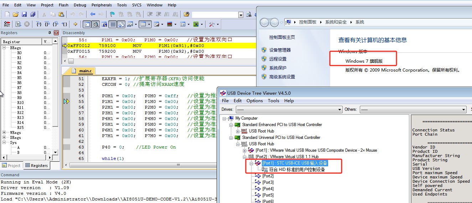This screenshot has height=203, width=472.
Task: Open 设备管理器 link in Control Panel
Action: point(280,50)
